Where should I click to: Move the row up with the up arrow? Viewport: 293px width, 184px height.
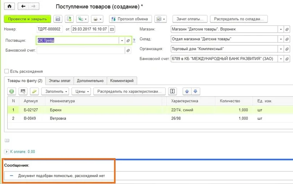[187, 92]
